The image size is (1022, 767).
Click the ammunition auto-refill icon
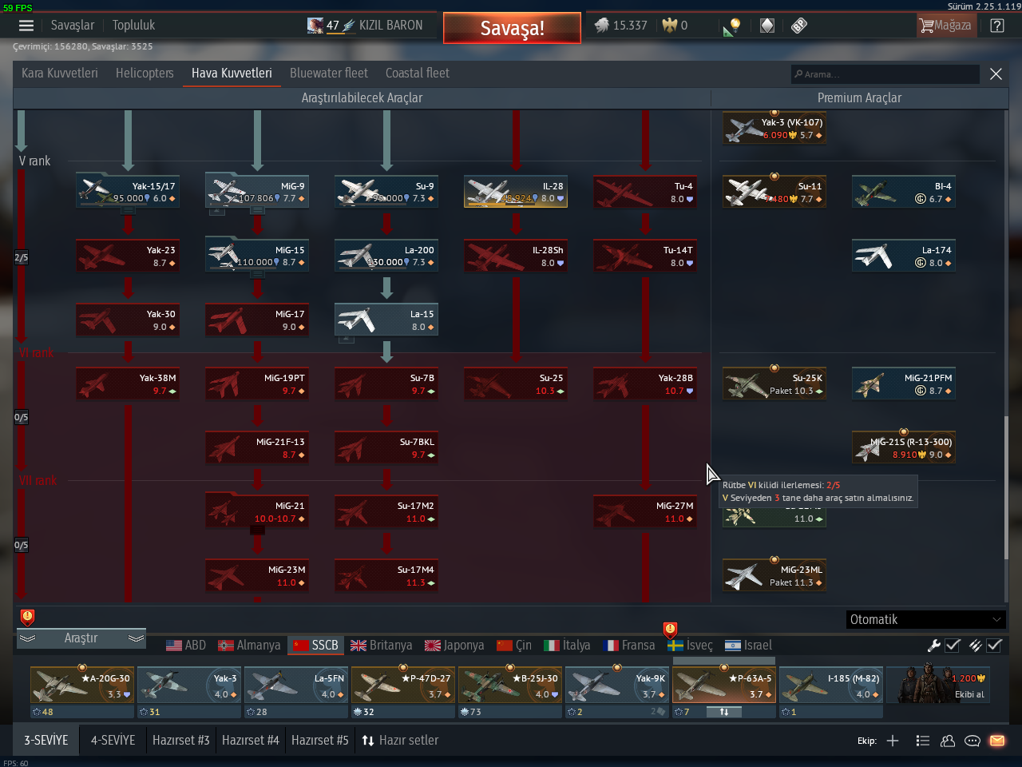click(x=975, y=646)
